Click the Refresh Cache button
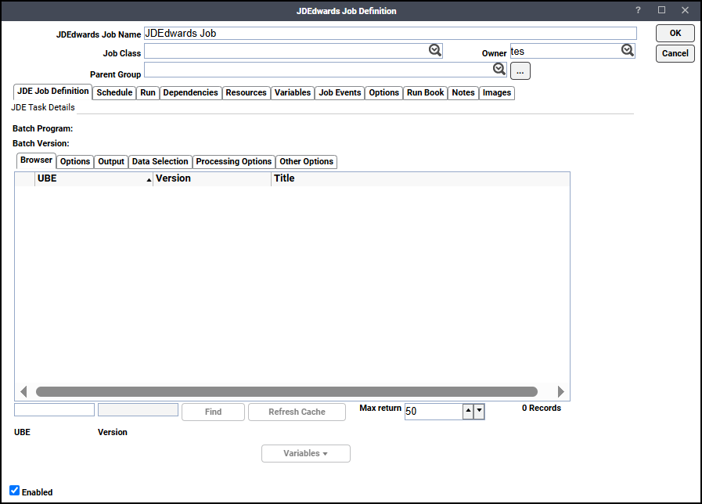 pyautogui.click(x=297, y=412)
